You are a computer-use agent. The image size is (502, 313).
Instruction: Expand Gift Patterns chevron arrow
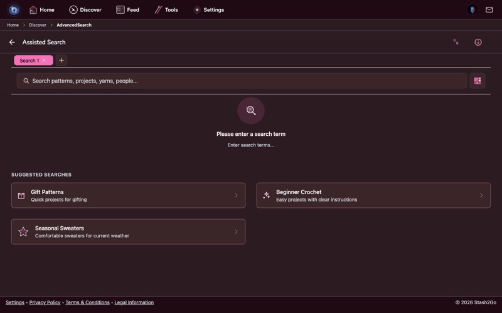point(236,195)
